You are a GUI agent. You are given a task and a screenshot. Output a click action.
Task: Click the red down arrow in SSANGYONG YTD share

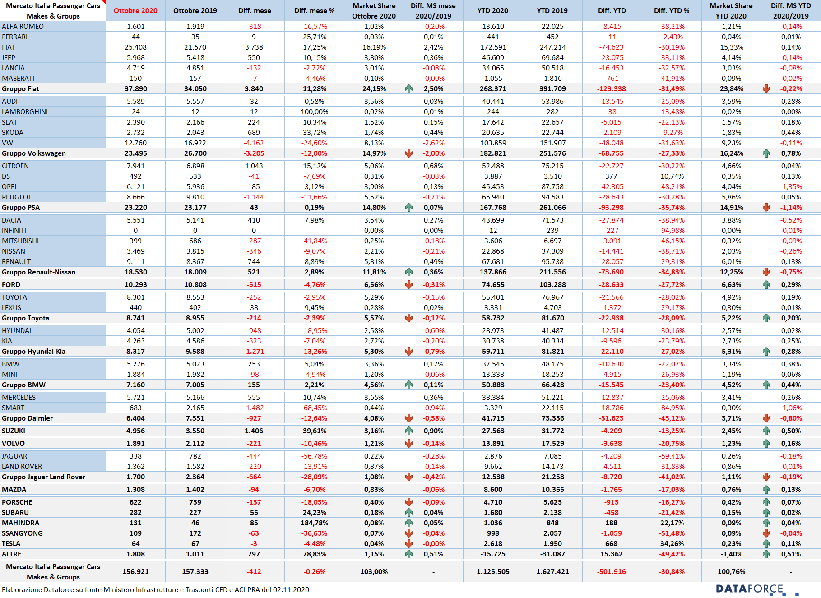point(766,533)
